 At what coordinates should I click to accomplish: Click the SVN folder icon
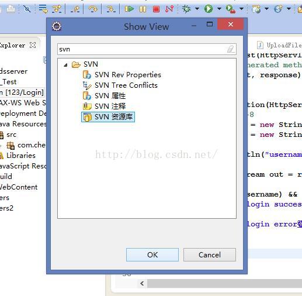(x=76, y=64)
